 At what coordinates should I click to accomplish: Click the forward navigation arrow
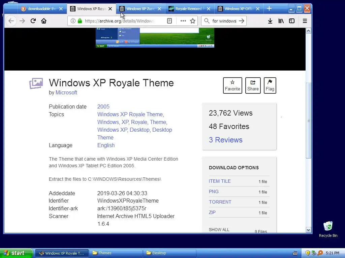coord(22,21)
